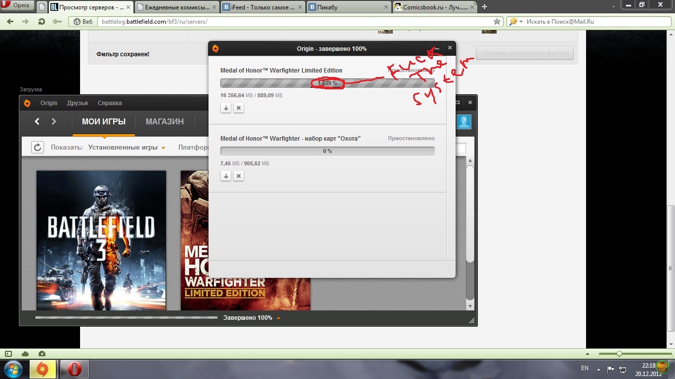Click the password wand key icon

pos(57,22)
